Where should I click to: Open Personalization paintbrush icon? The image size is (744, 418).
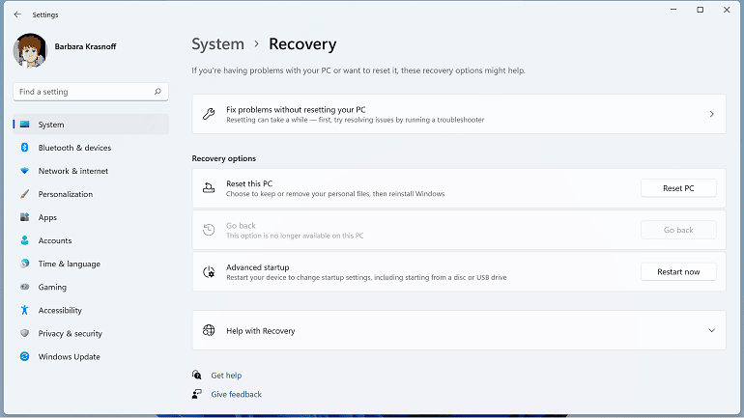click(25, 194)
